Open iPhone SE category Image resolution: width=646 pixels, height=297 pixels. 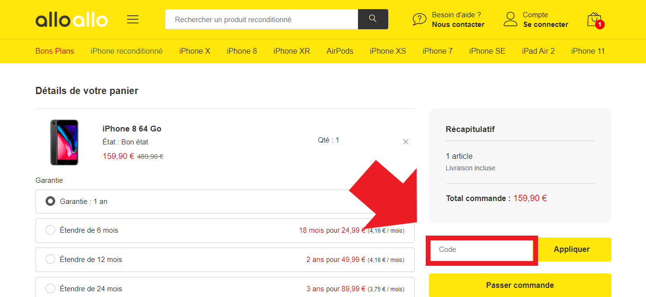[487, 51]
